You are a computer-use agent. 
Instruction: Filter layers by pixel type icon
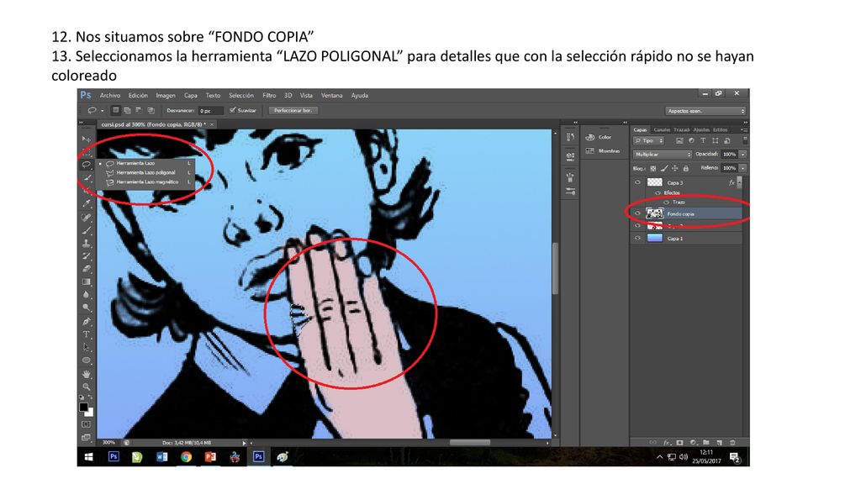coord(679,141)
